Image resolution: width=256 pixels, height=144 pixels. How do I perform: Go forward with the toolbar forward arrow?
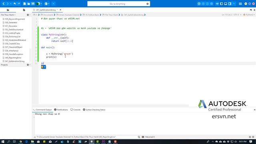point(7,4)
